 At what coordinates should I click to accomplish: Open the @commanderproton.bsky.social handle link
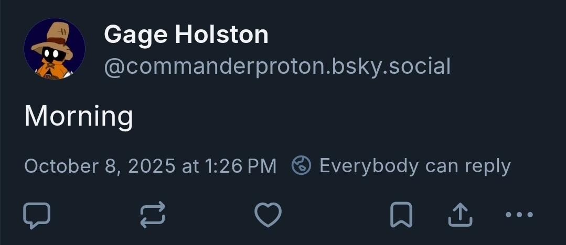[277, 66]
